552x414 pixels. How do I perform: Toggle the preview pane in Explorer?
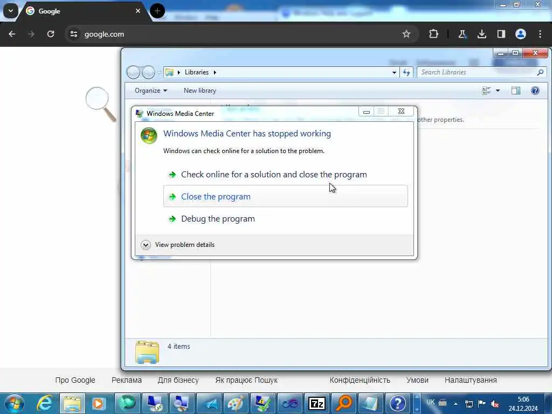(x=516, y=91)
